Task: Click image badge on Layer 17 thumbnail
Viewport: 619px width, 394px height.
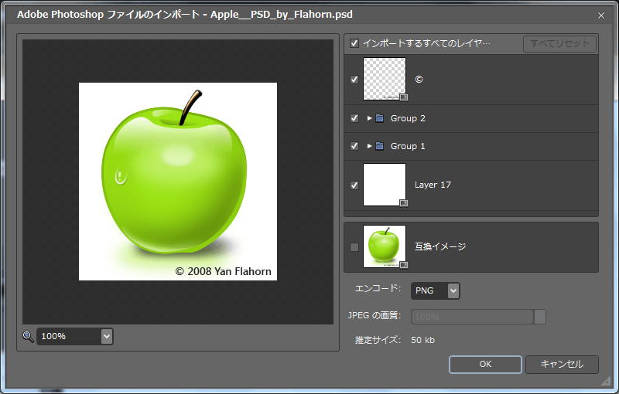Action: (403, 203)
